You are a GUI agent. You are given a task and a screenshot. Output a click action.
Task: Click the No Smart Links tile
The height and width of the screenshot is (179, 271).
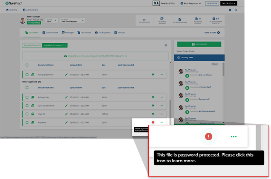pos(144,20)
